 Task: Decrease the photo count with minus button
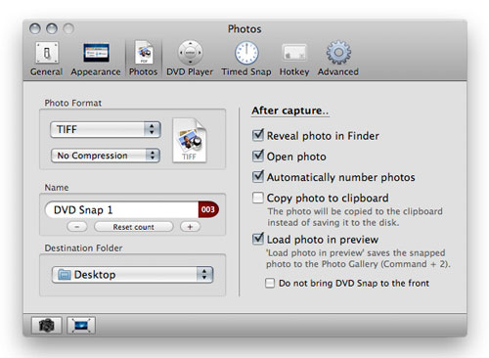tap(77, 227)
